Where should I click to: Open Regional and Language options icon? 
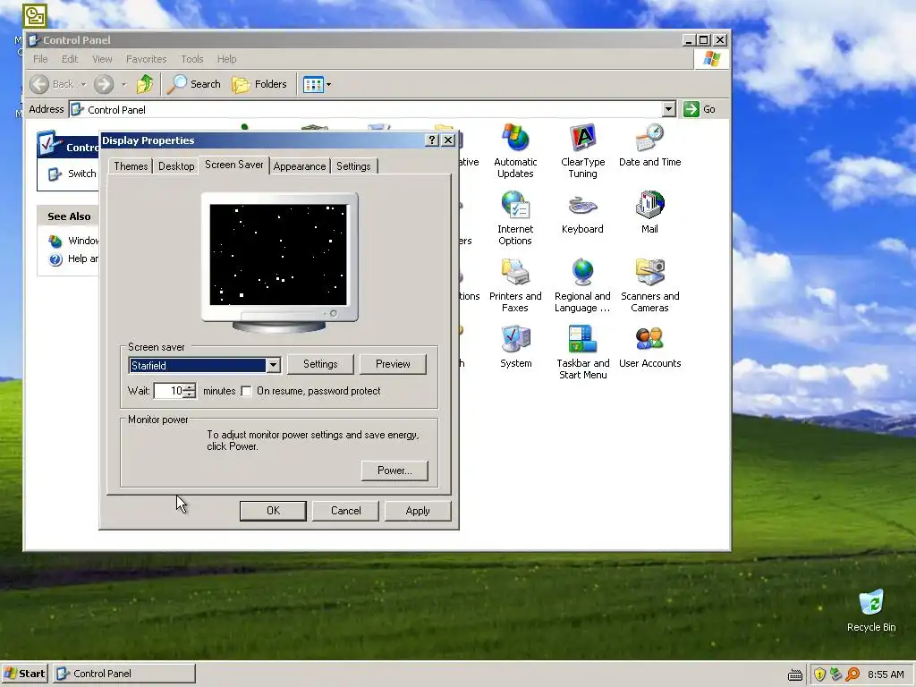(x=582, y=272)
